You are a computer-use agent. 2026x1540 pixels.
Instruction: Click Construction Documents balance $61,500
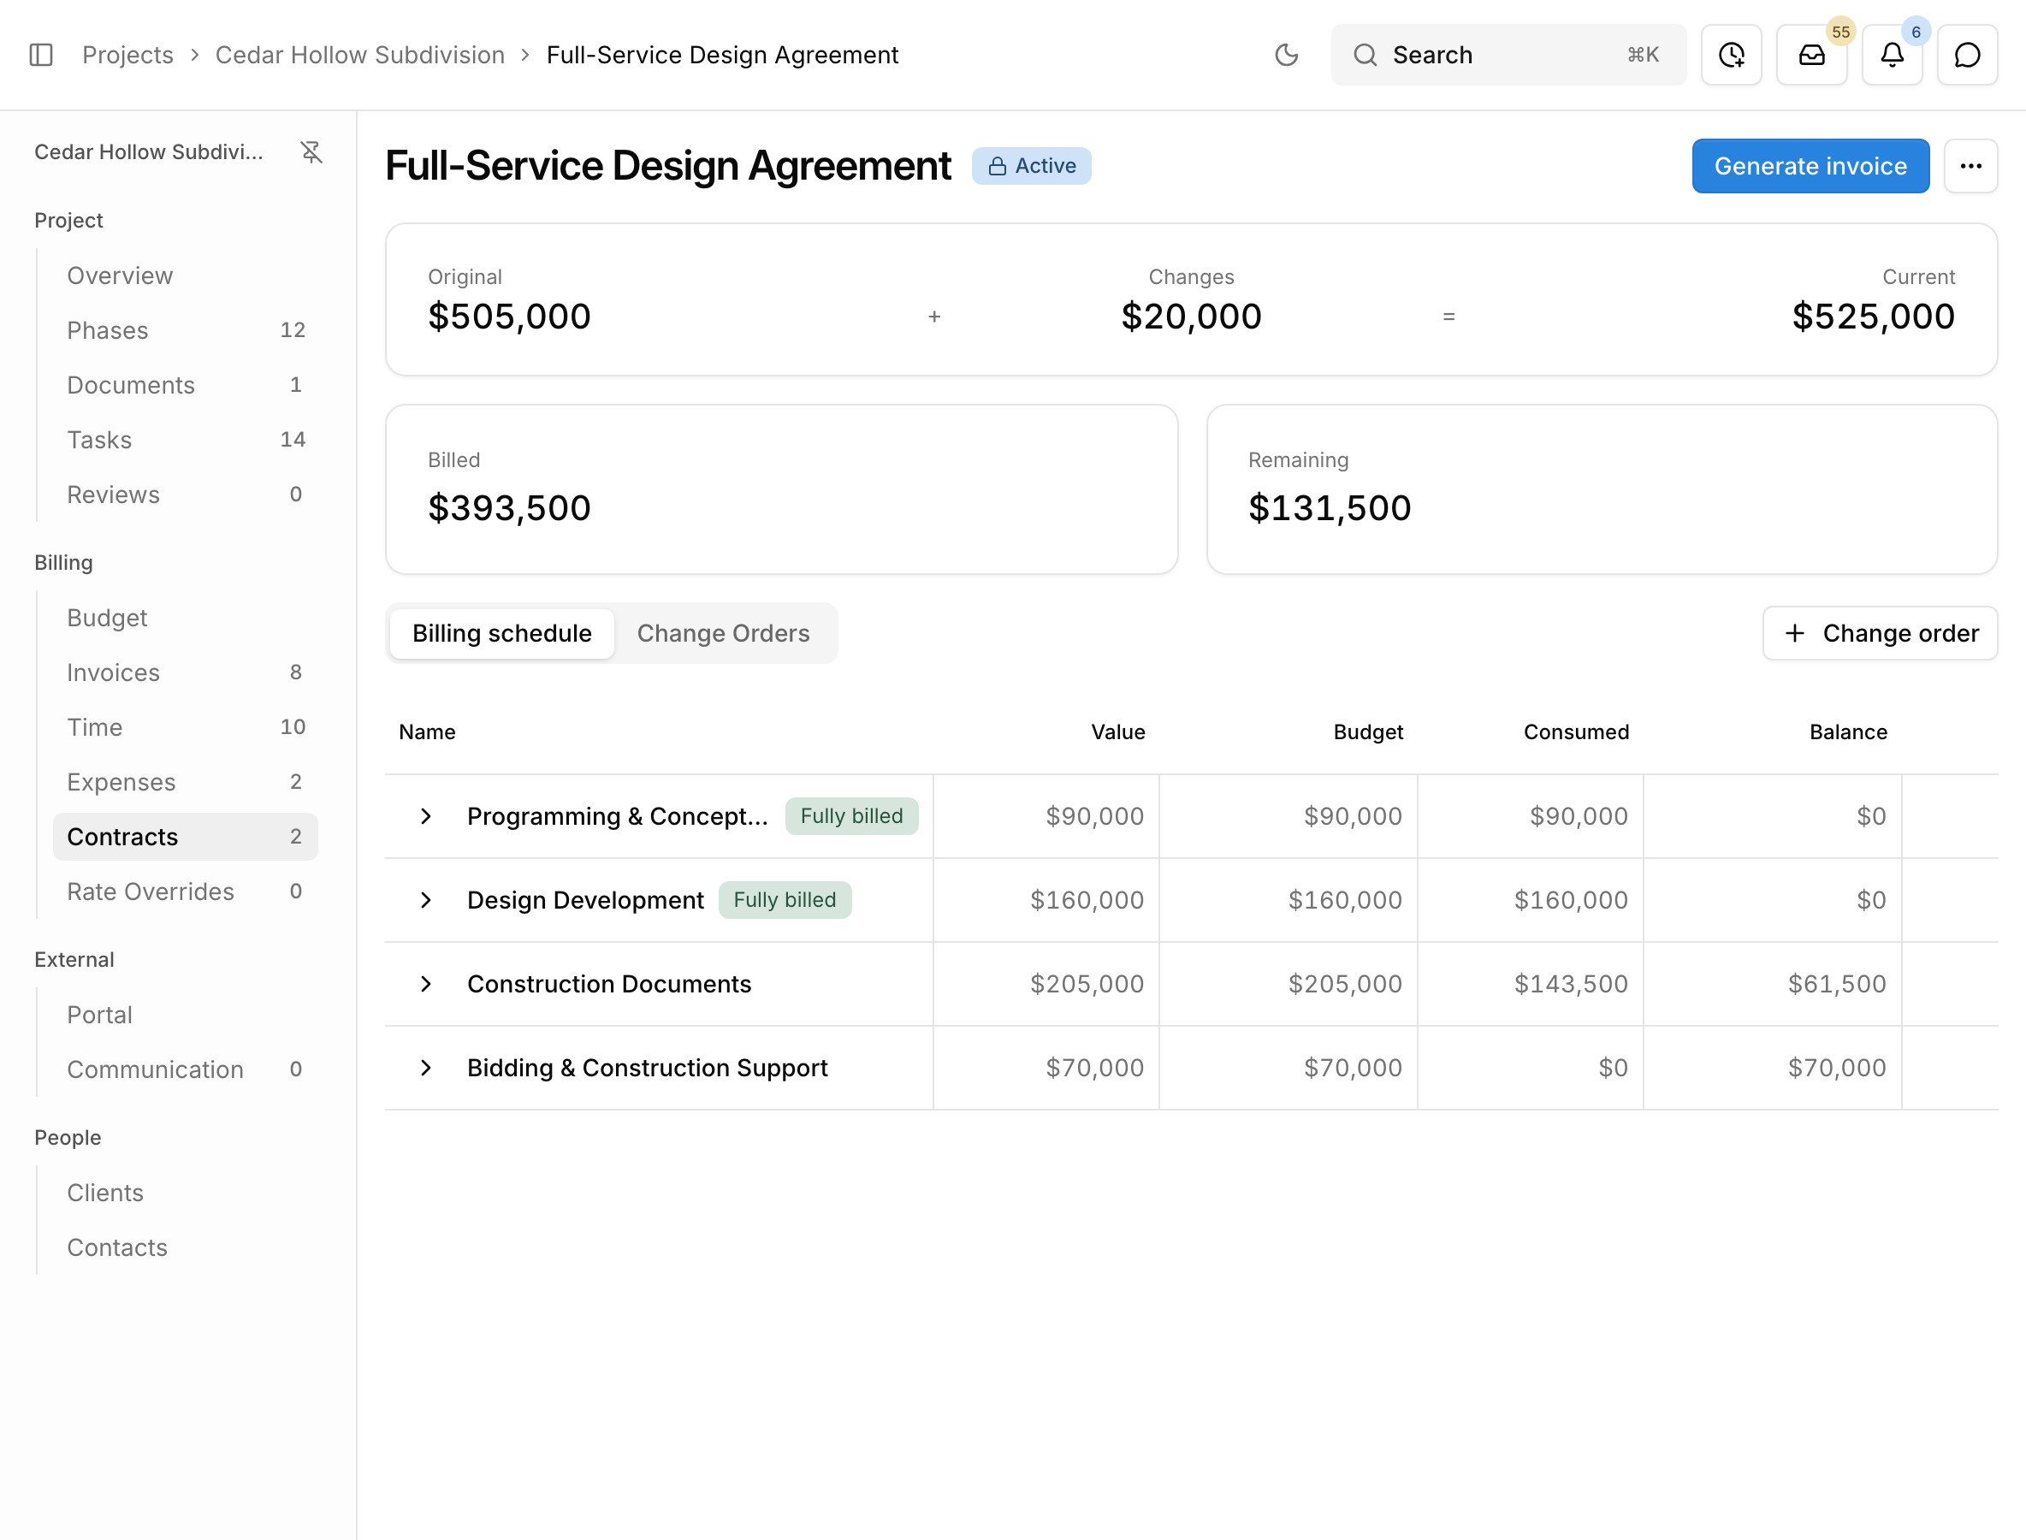pyautogui.click(x=1836, y=984)
